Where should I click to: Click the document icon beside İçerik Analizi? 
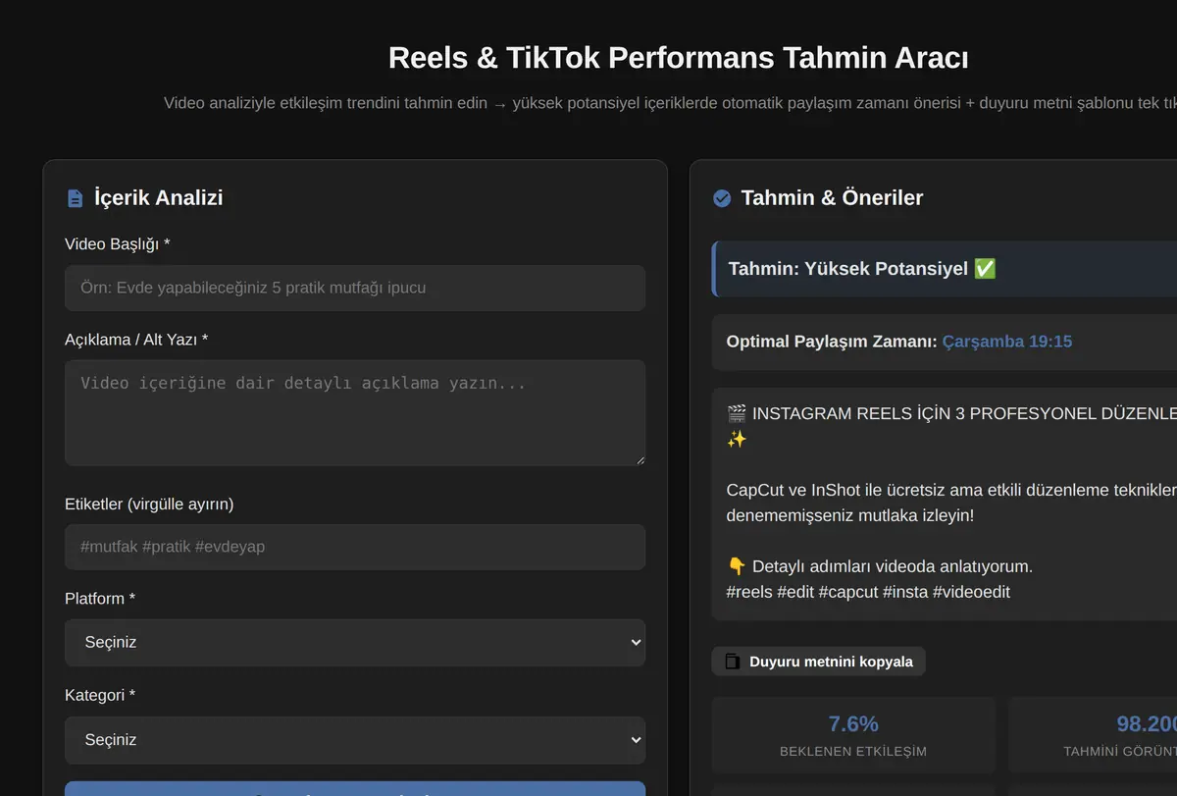point(75,198)
